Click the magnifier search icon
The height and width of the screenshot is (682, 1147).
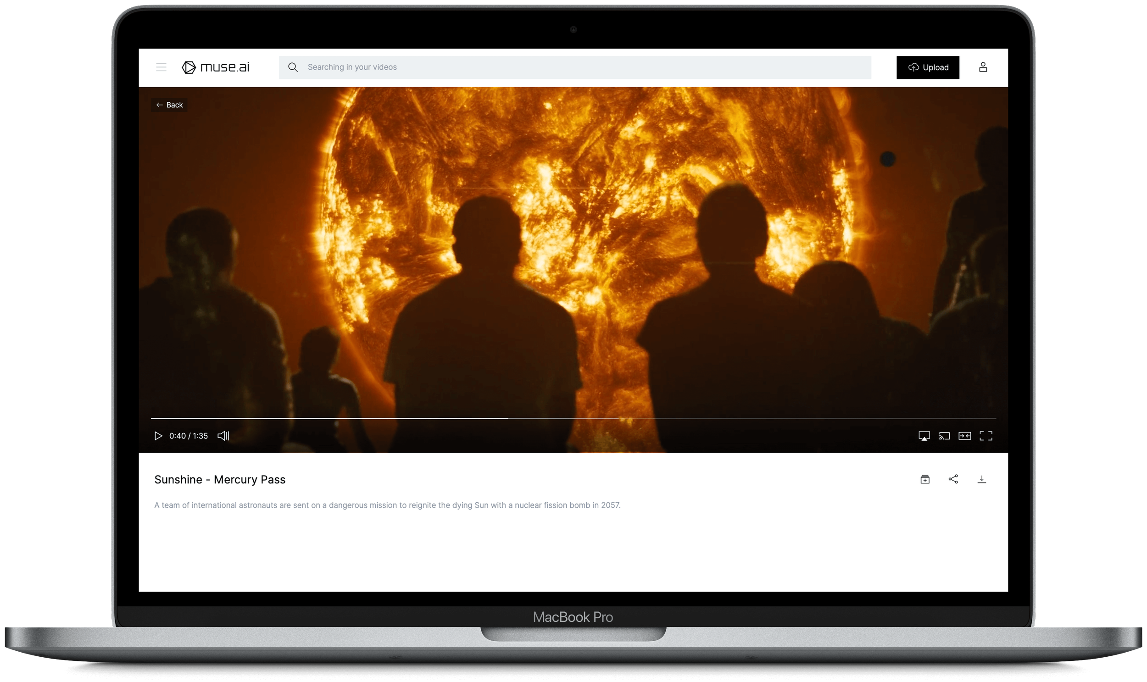(x=293, y=67)
